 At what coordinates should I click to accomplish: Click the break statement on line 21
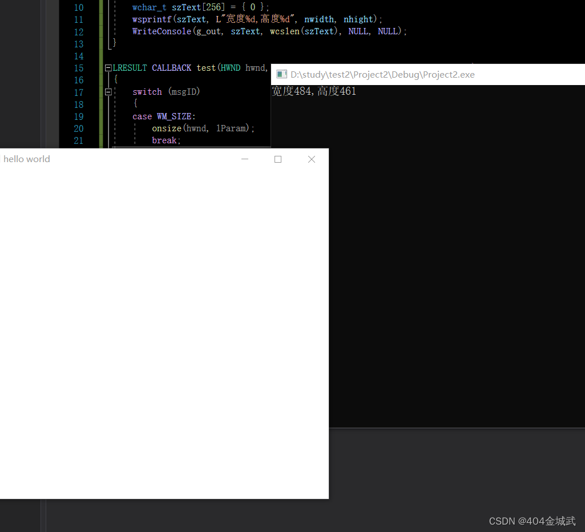tap(165, 140)
